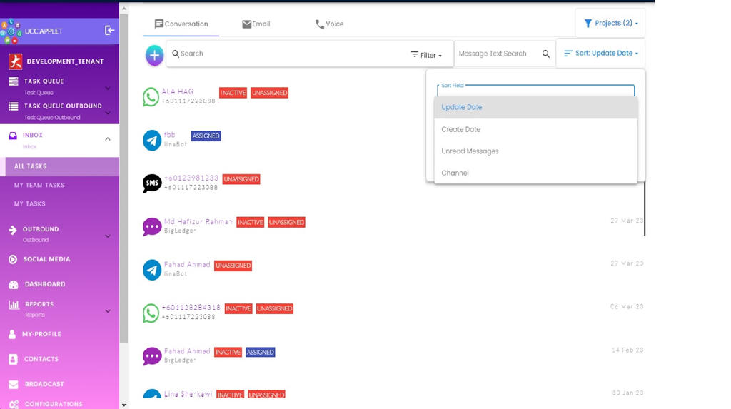Collapse the Inbox section chevron
Viewport: 731px width, 409px height.
(108, 139)
